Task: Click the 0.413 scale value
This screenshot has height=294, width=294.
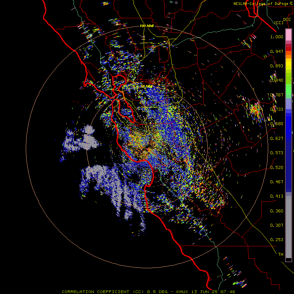Action: tap(277, 196)
